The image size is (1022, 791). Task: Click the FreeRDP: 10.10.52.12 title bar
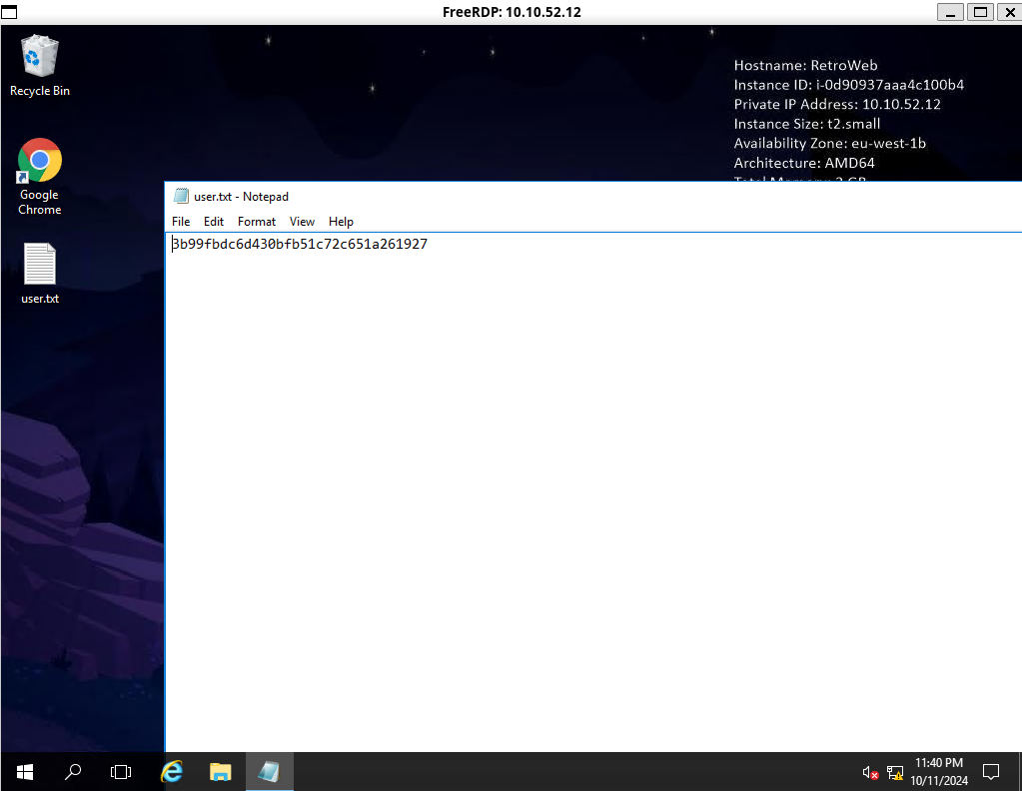click(x=511, y=12)
